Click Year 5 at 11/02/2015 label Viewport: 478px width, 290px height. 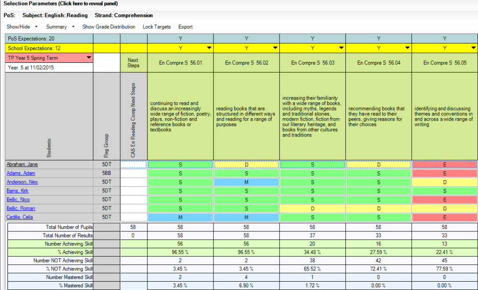49,67
